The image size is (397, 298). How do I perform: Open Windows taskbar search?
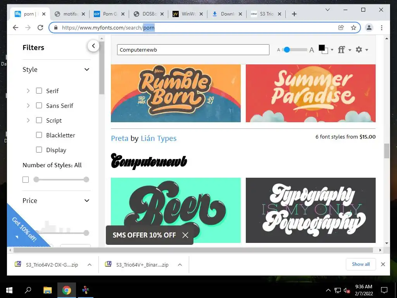28,290
